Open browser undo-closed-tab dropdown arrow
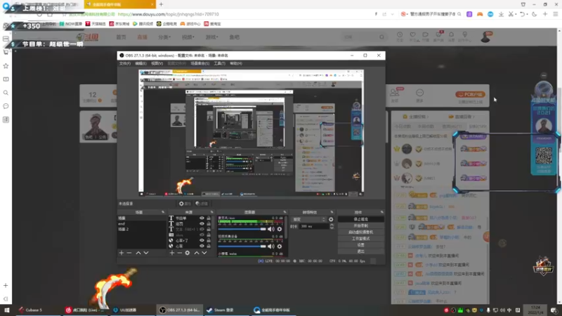562x316 pixels. point(528,14)
